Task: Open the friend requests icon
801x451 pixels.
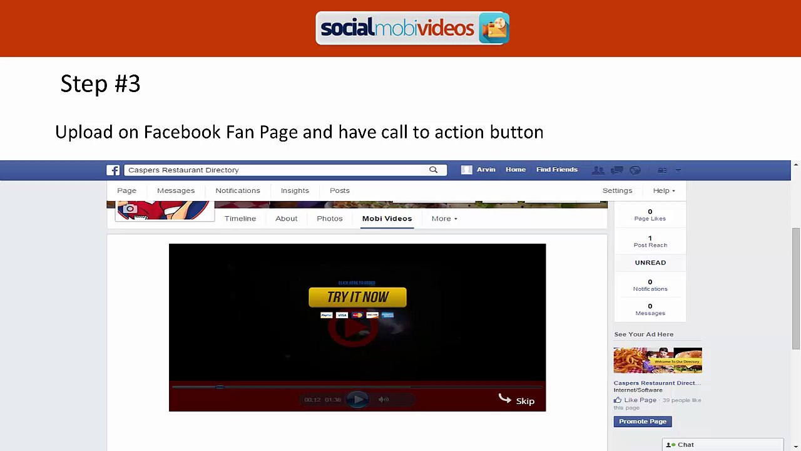Action: click(598, 170)
